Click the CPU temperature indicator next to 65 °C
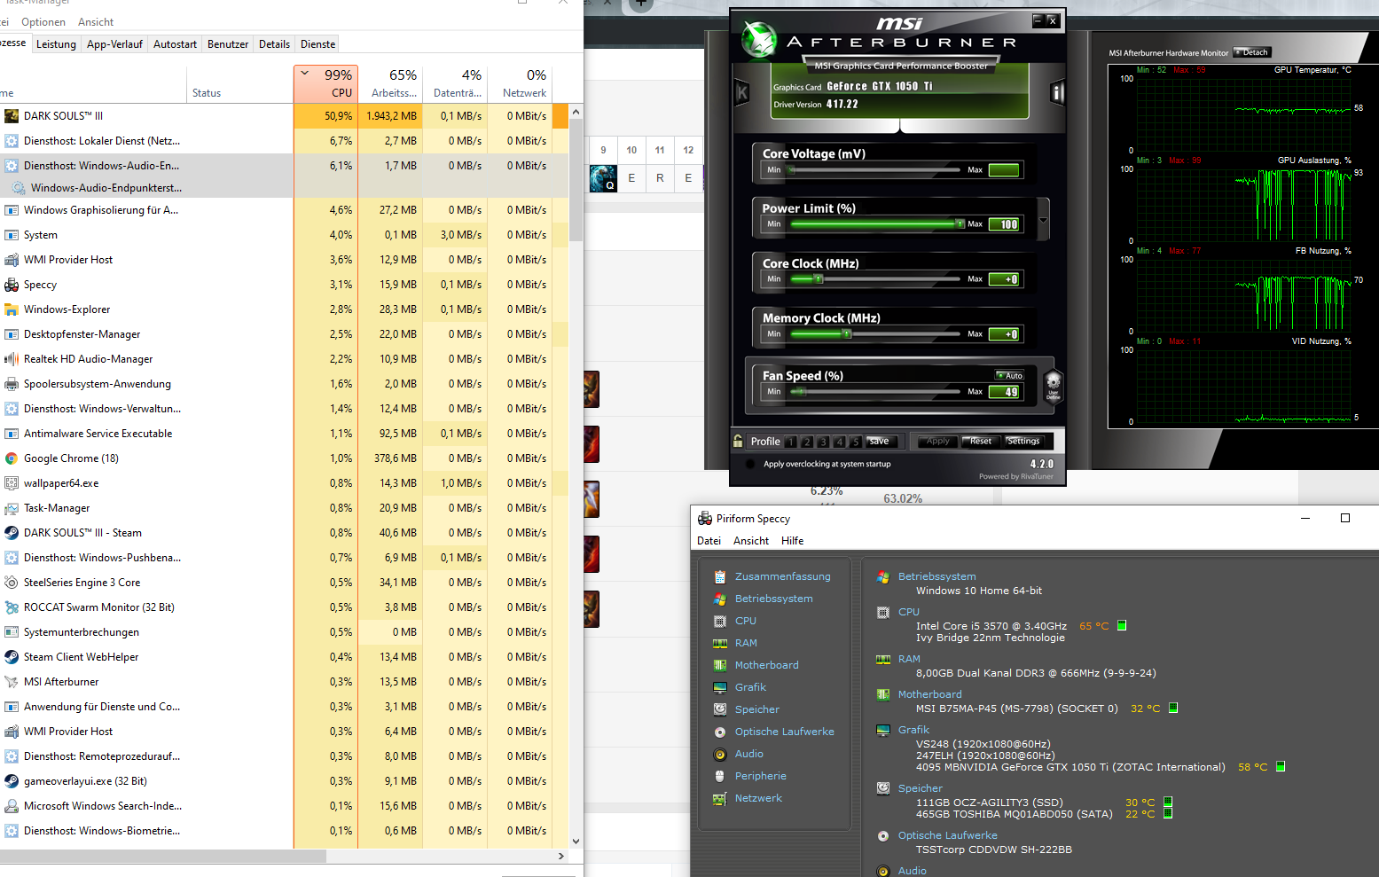Screen dimensions: 1379x877 pyautogui.click(x=1122, y=626)
